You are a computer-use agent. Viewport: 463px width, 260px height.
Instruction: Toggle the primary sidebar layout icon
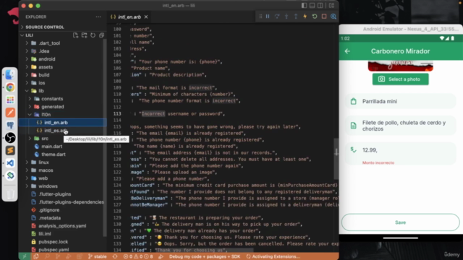(x=304, y=6)
